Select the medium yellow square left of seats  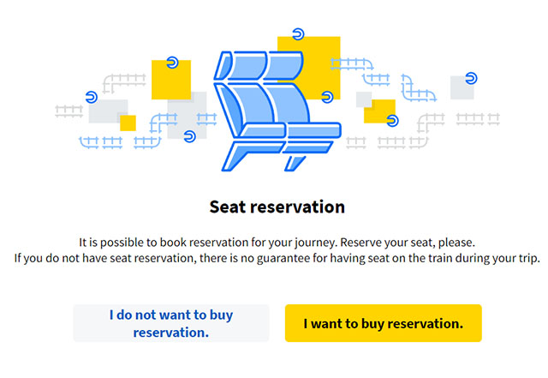[x=171, y=80]
